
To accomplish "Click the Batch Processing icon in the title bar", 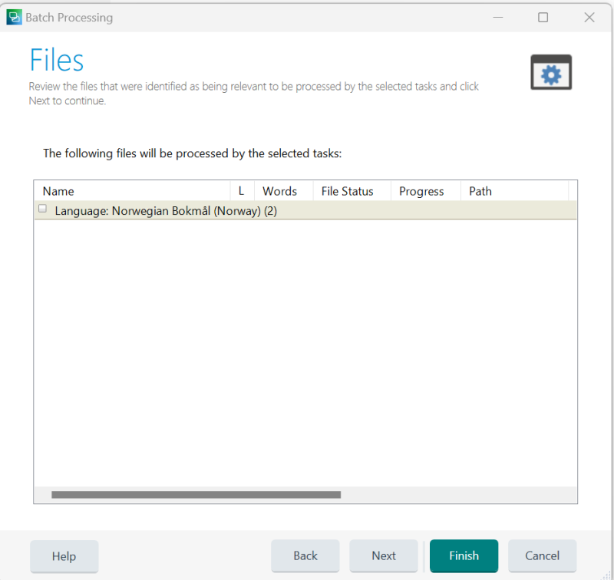I will (x=13, y=16).
